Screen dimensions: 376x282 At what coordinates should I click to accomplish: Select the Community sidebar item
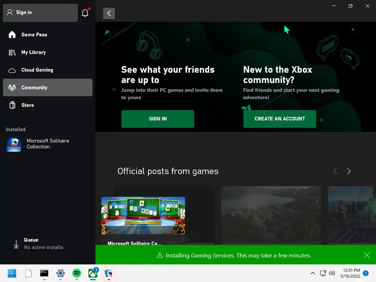point(47,87)
